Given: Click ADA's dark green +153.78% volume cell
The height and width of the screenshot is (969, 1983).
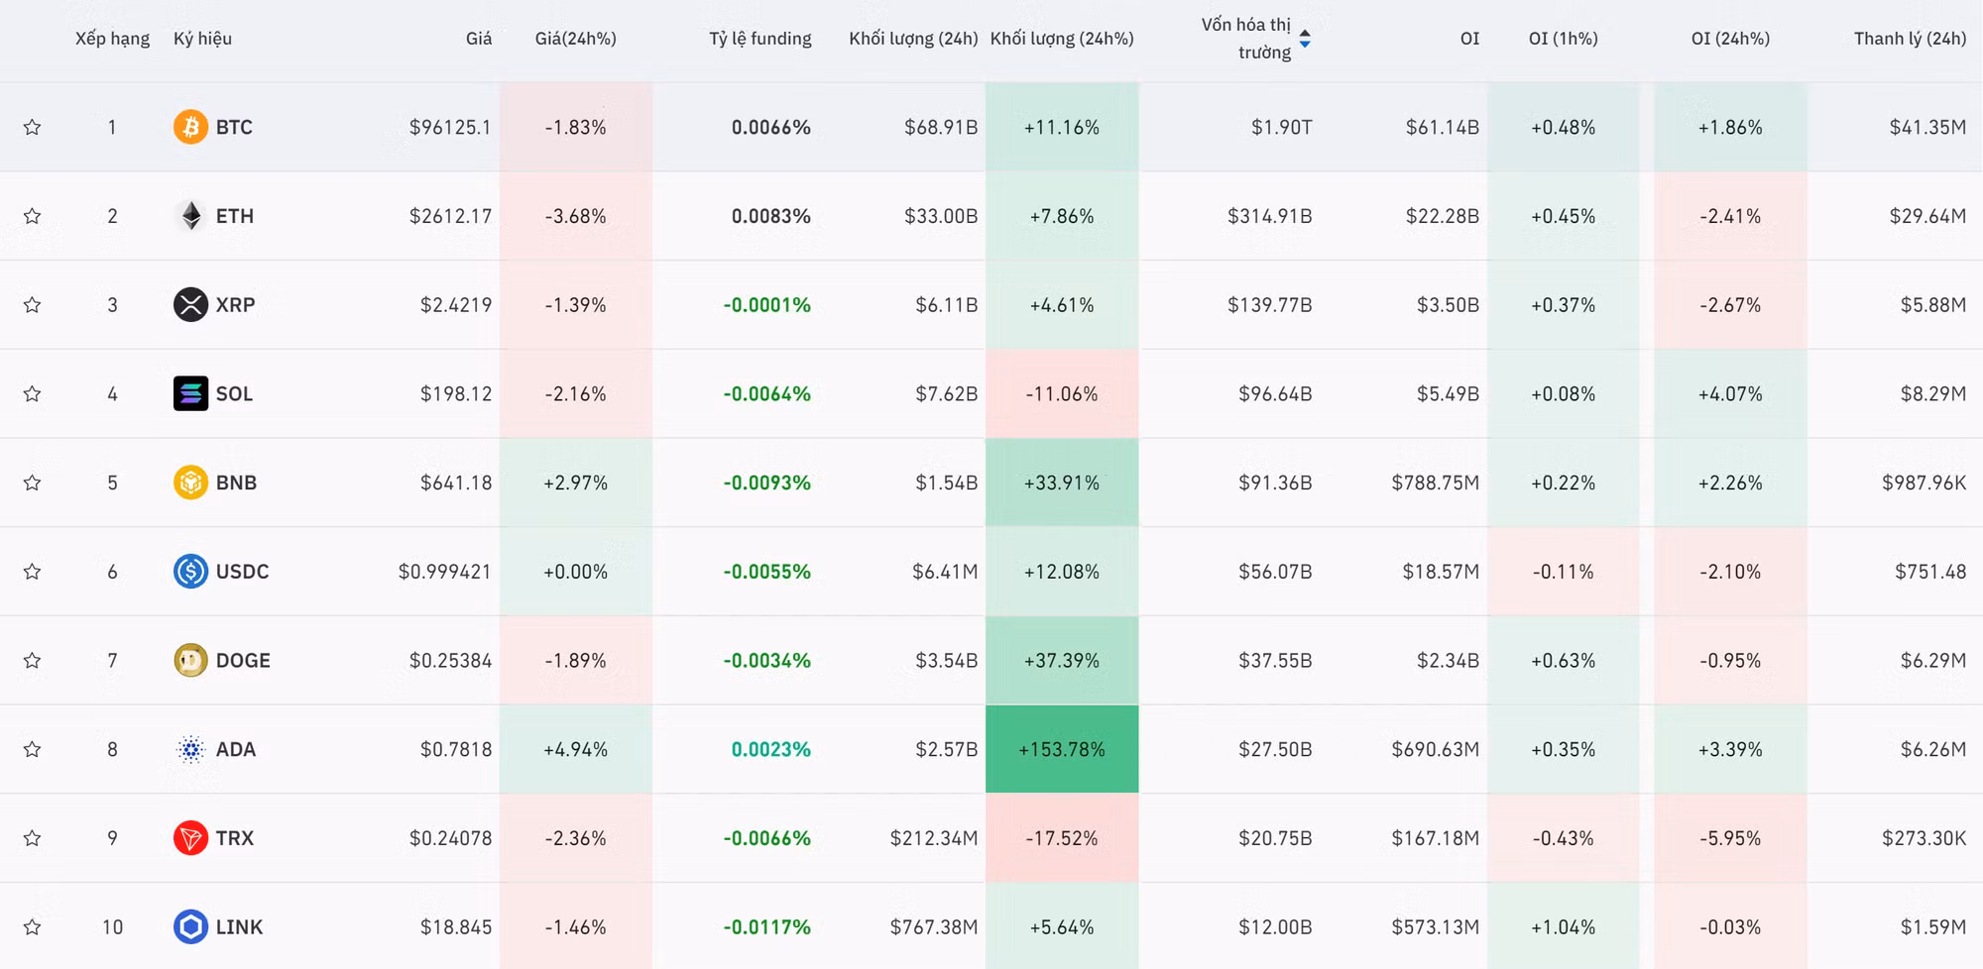Looking at the screenshot, I should (x=1061, y=749).
